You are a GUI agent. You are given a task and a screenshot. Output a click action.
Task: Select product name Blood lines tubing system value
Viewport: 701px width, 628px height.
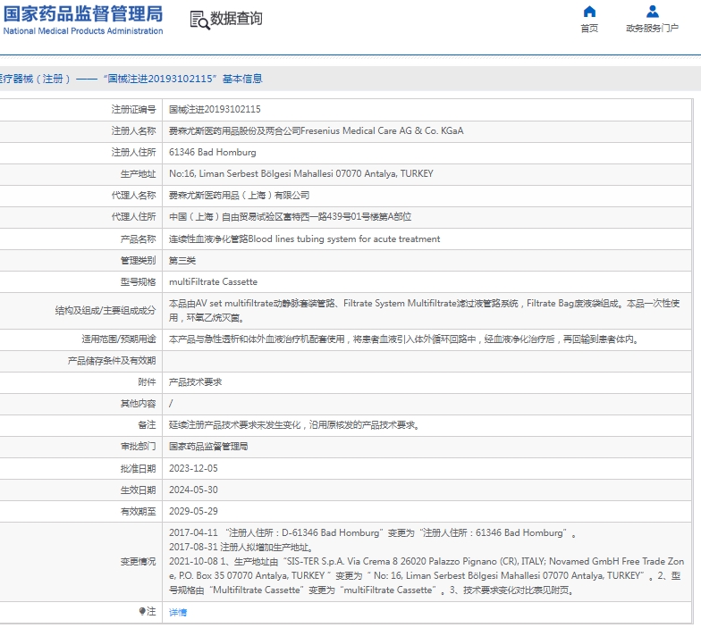pyautogui.click(x=304, y=239)
